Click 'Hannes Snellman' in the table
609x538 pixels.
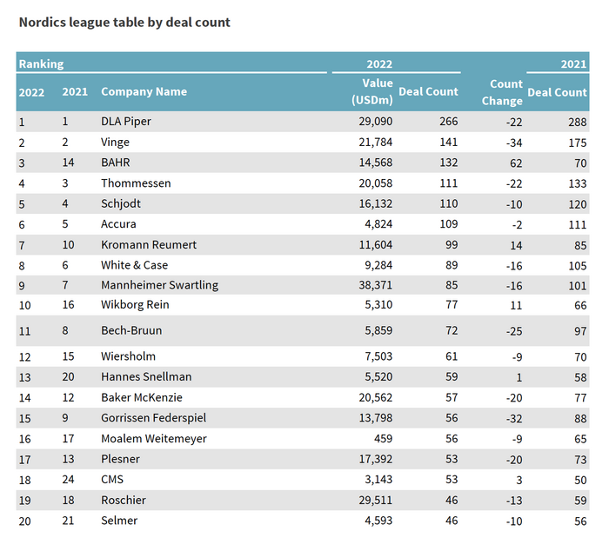pyautogui.click(x=146, y=377)
